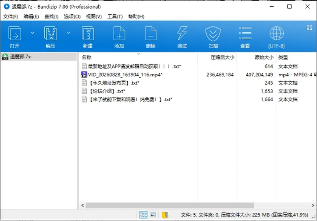Viewport: 317px width, 221px height.
Task: Click the yellow archive icon in status bar
Action: click(x=165, y=215)
